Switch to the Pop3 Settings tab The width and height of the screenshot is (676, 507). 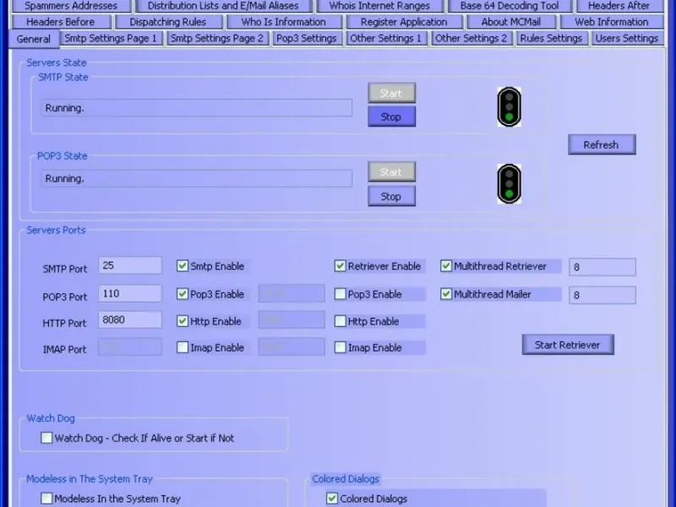point(307,38)
